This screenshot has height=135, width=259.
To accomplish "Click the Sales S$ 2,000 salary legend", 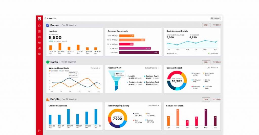I will click(138, 115).
